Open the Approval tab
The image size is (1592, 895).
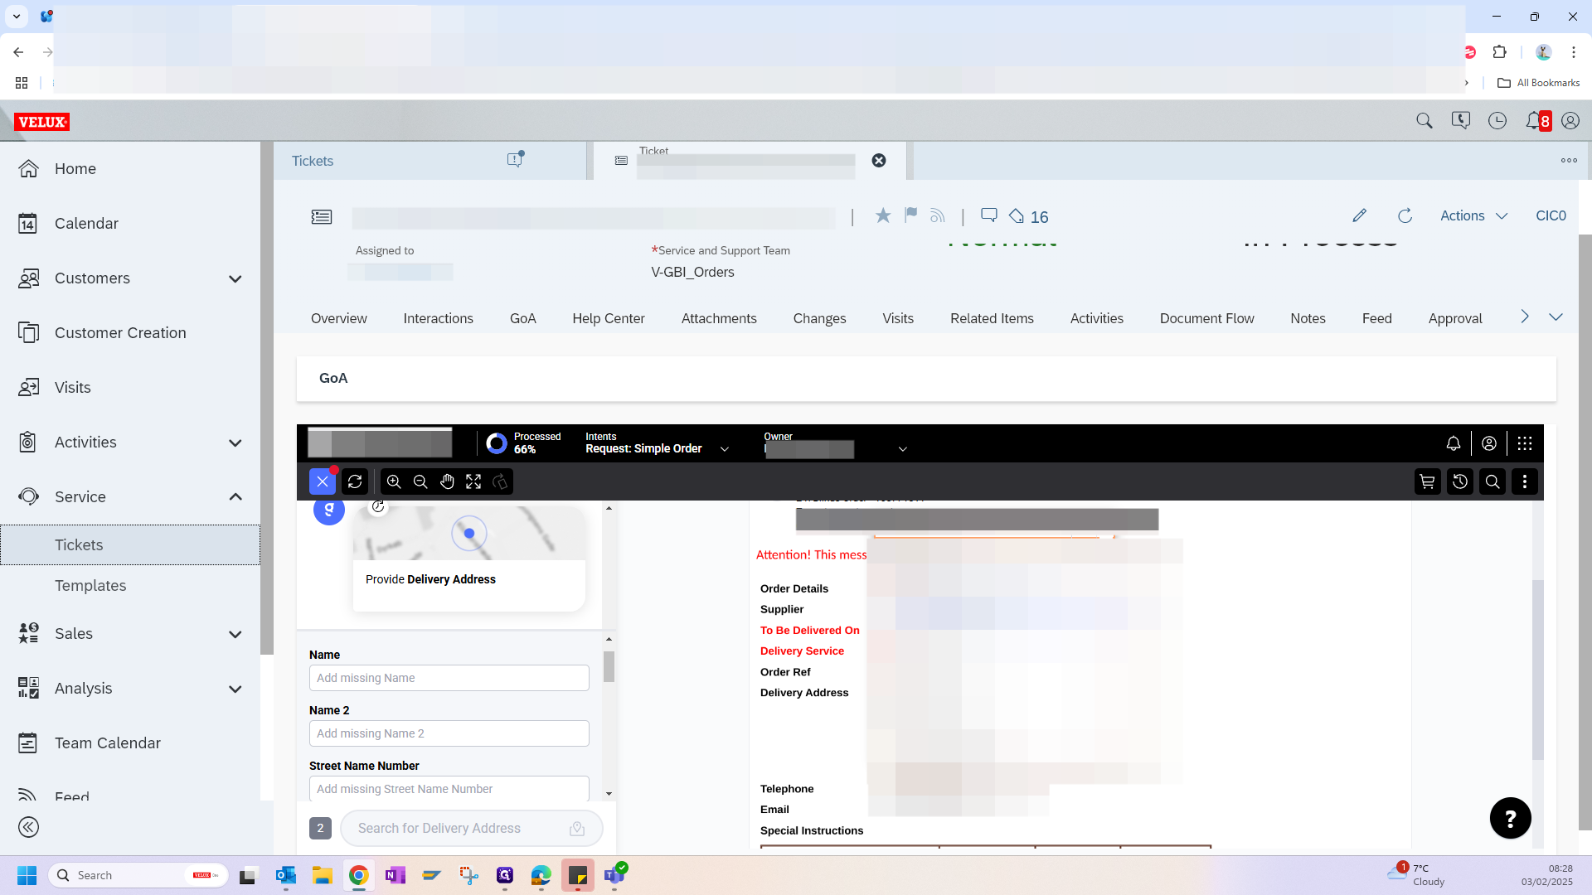point(1455,318)
